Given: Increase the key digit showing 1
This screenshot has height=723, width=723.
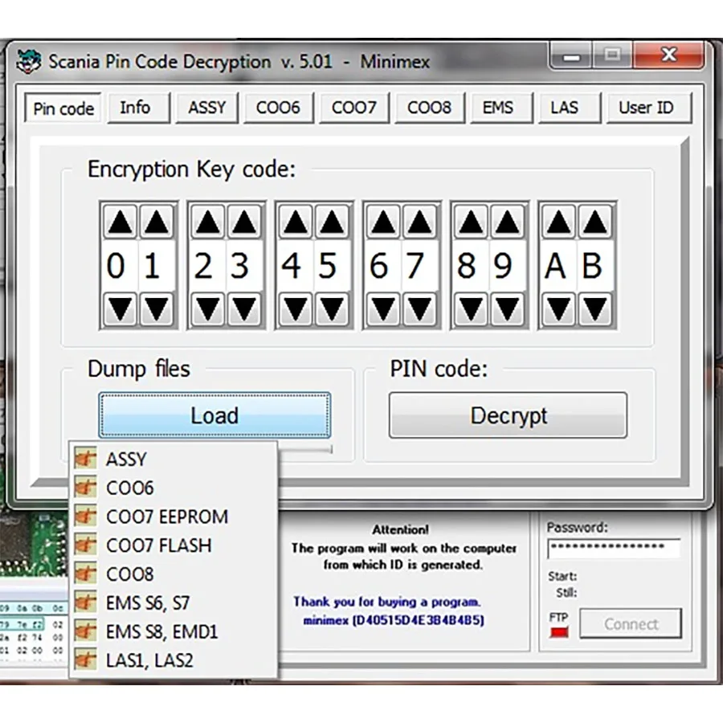Looking at the screenshot, I should click(x=157, y=222).
